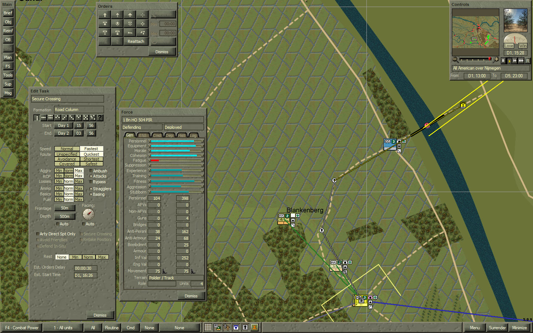Dismiss the Edit Task panel
Image resolution: width=533 pixels, height=333 pixels.
point(100,315)
